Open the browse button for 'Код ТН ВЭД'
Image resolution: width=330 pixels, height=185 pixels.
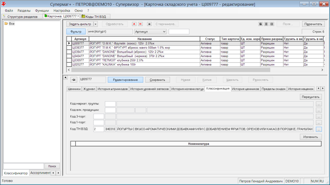pos(319,129)
